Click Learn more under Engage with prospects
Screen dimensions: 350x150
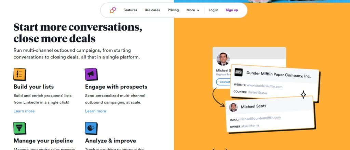pos(96,111)
